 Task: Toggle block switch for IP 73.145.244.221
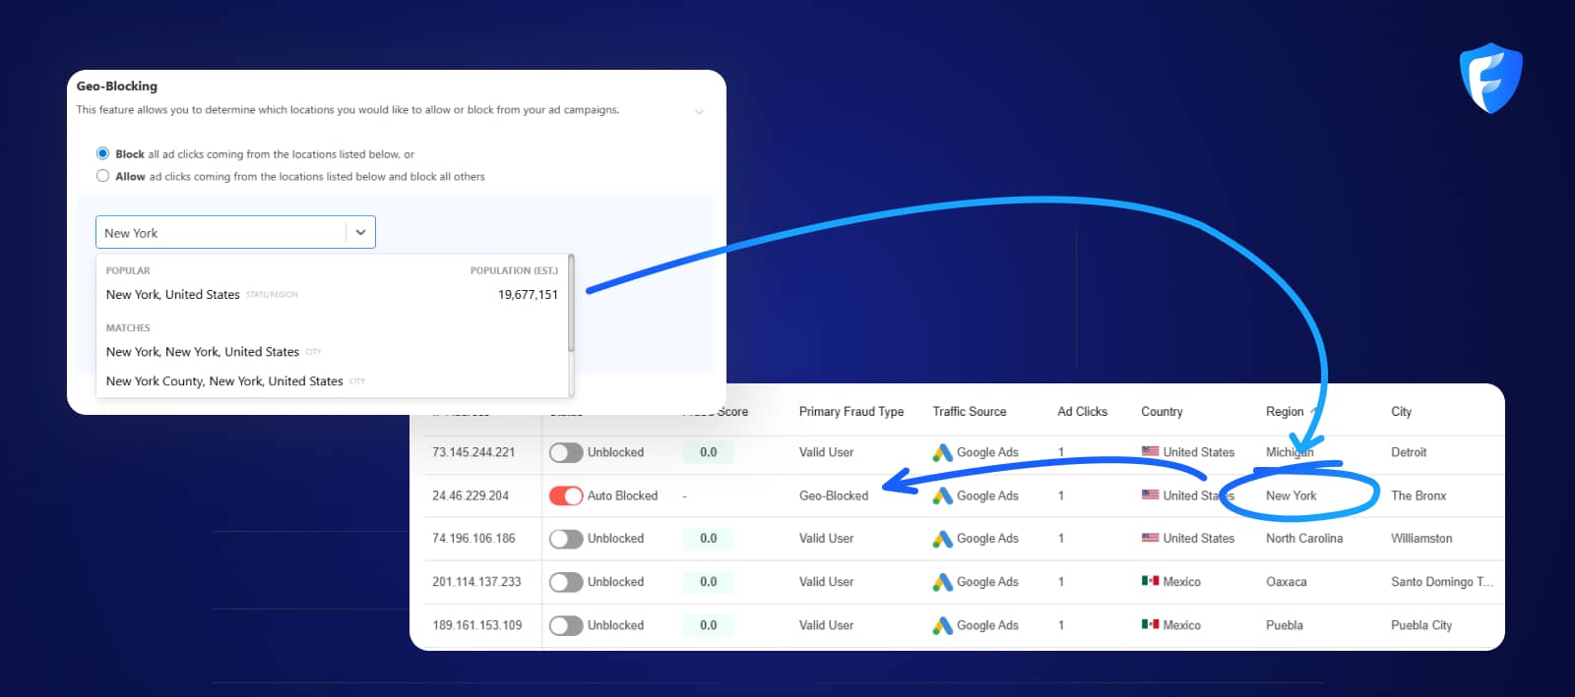tap(566, 452)
